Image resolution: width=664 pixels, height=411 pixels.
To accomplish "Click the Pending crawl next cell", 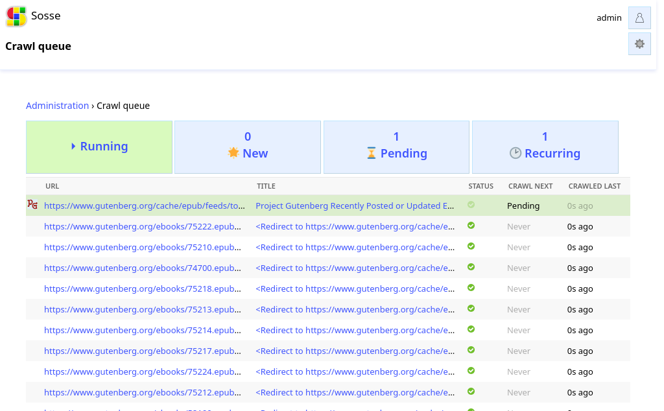I will click(523, 205).
